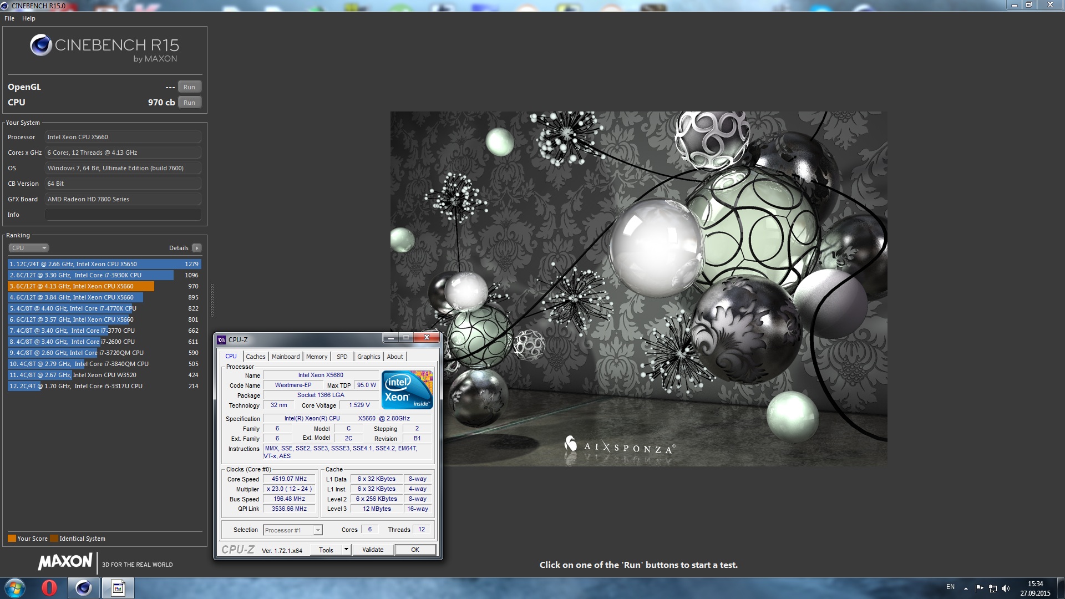Image resolution: width=1065 pixels, height=599 pixels.
Task: Open the CPU ranking dropdown
Action: (28, 247)
